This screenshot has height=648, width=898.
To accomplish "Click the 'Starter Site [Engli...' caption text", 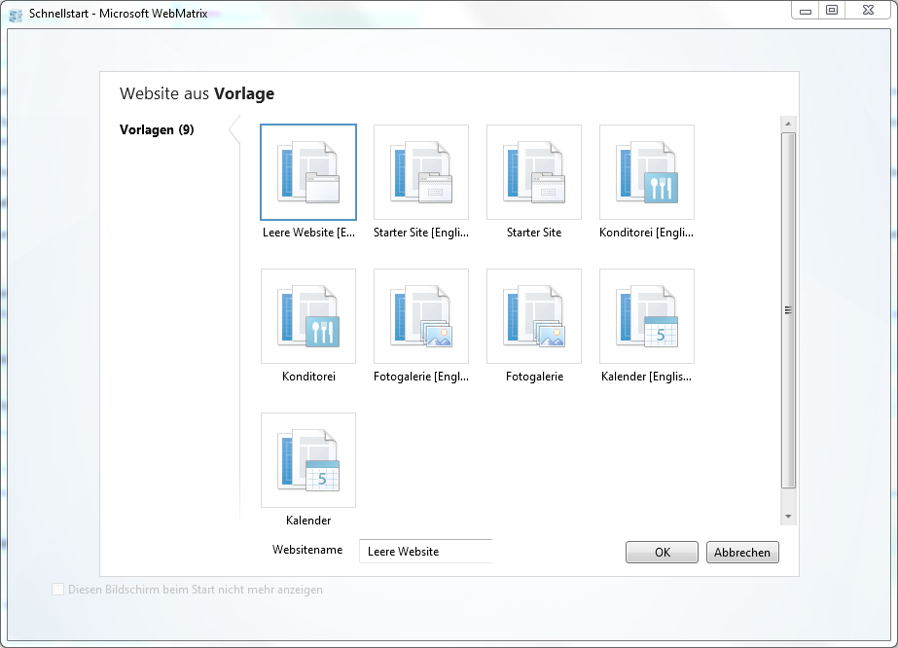I will (x=421, y=232).
